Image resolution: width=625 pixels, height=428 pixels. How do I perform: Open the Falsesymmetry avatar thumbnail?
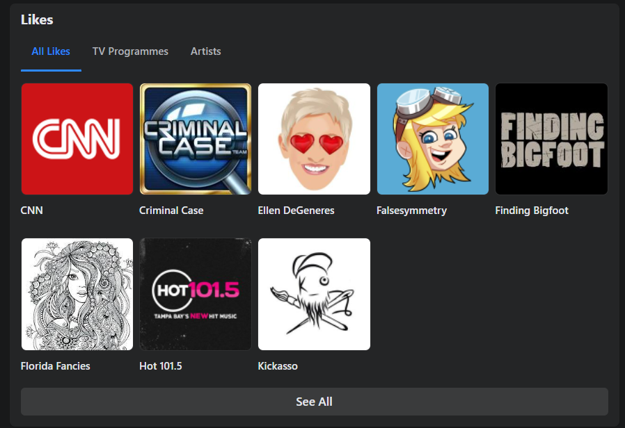point(433,139)
